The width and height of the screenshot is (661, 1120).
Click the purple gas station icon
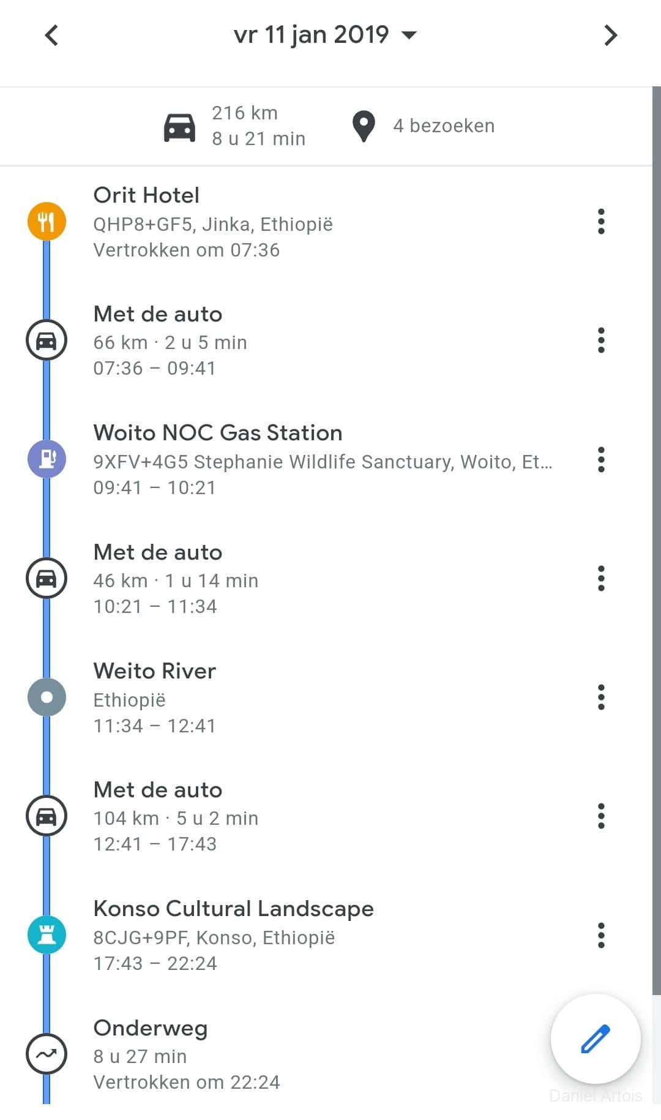[x=47, y=459]
